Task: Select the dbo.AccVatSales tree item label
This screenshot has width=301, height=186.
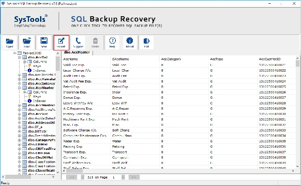Action: pyautogui.click(x=42, y=118)
